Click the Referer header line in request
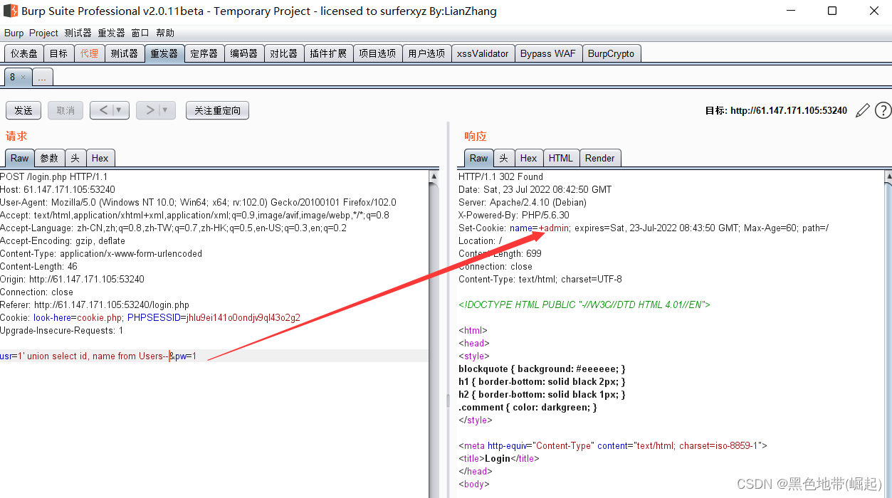Viewport: 892px width, 498px height. [95, 304]
